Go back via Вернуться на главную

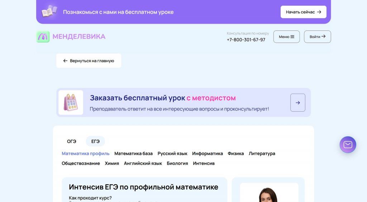click(x=89, y=61)
